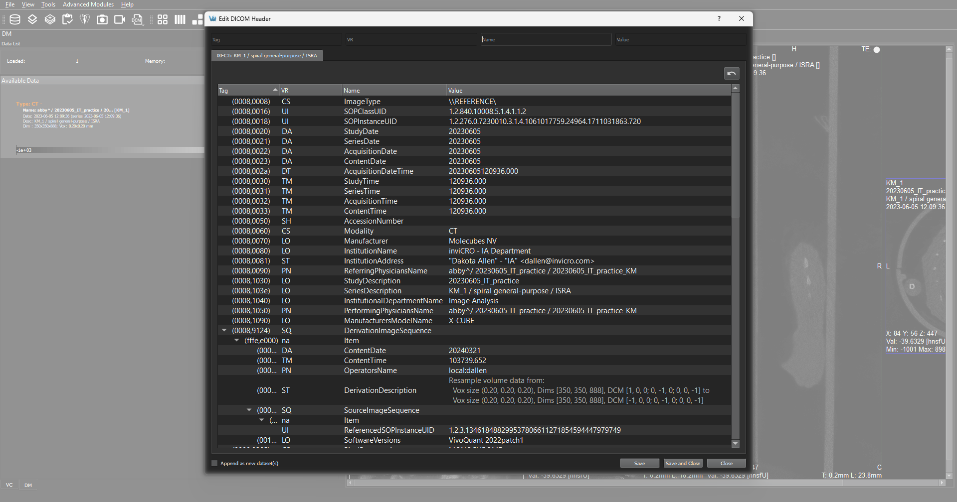Open the Tools menu

pyautogui.click(x=48, y=4)
